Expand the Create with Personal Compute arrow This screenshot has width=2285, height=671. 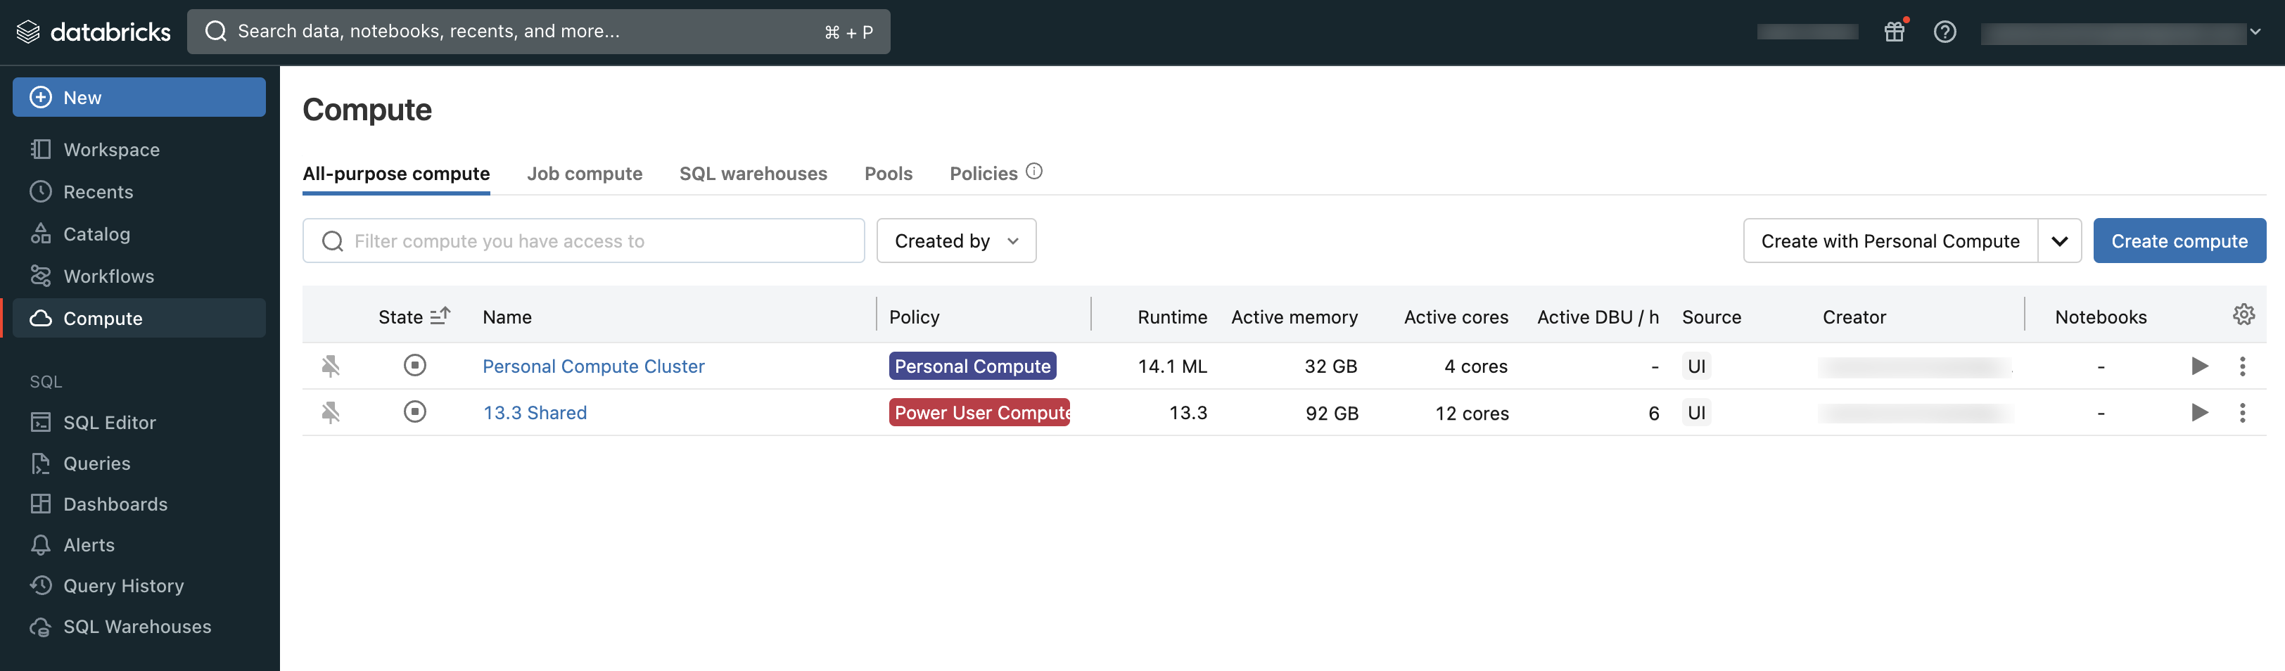tap(2058, 241)
